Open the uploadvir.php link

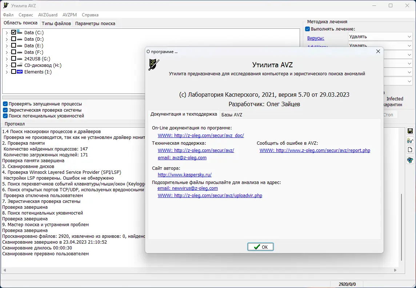[210, 195]
